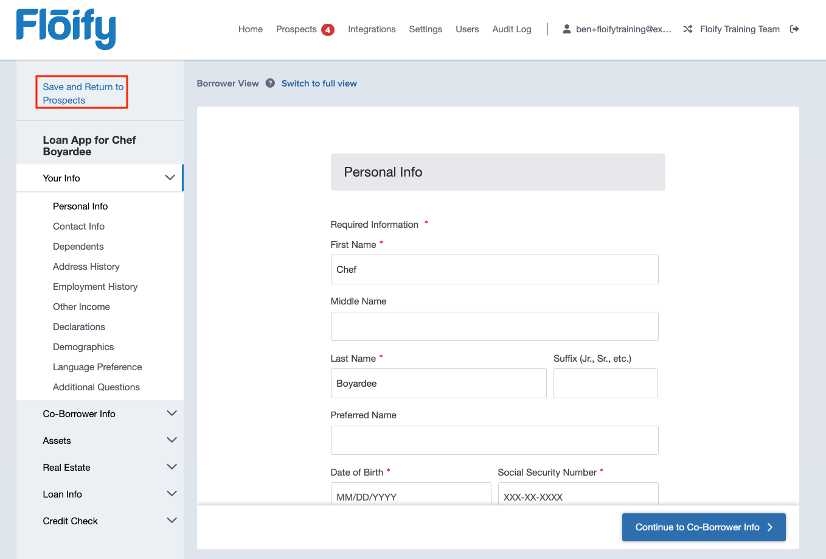826x559 pixels.
Task: Expand the Co-Borrower Info section
Action: 172,413
